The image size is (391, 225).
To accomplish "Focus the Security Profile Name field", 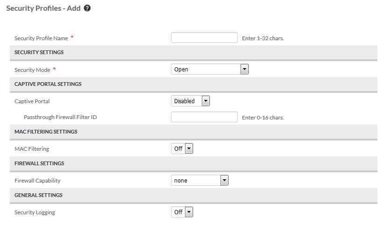I will coord(204,38).
